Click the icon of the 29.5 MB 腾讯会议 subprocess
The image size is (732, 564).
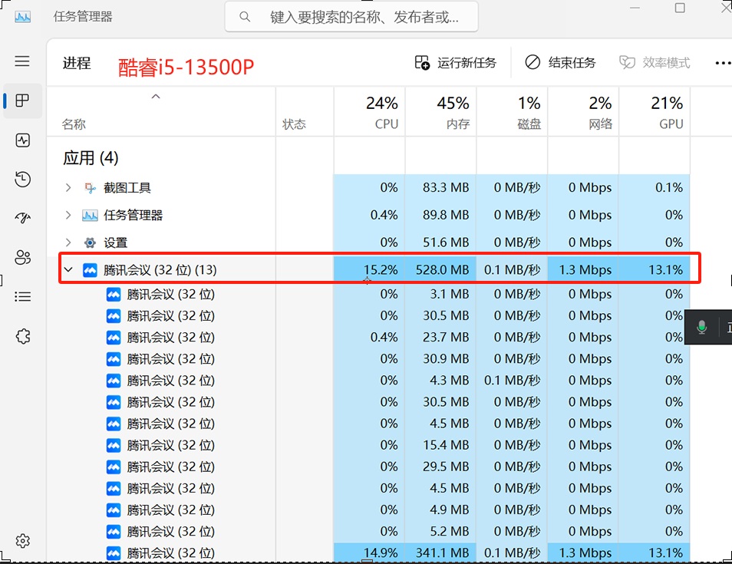tap(114, 467)
